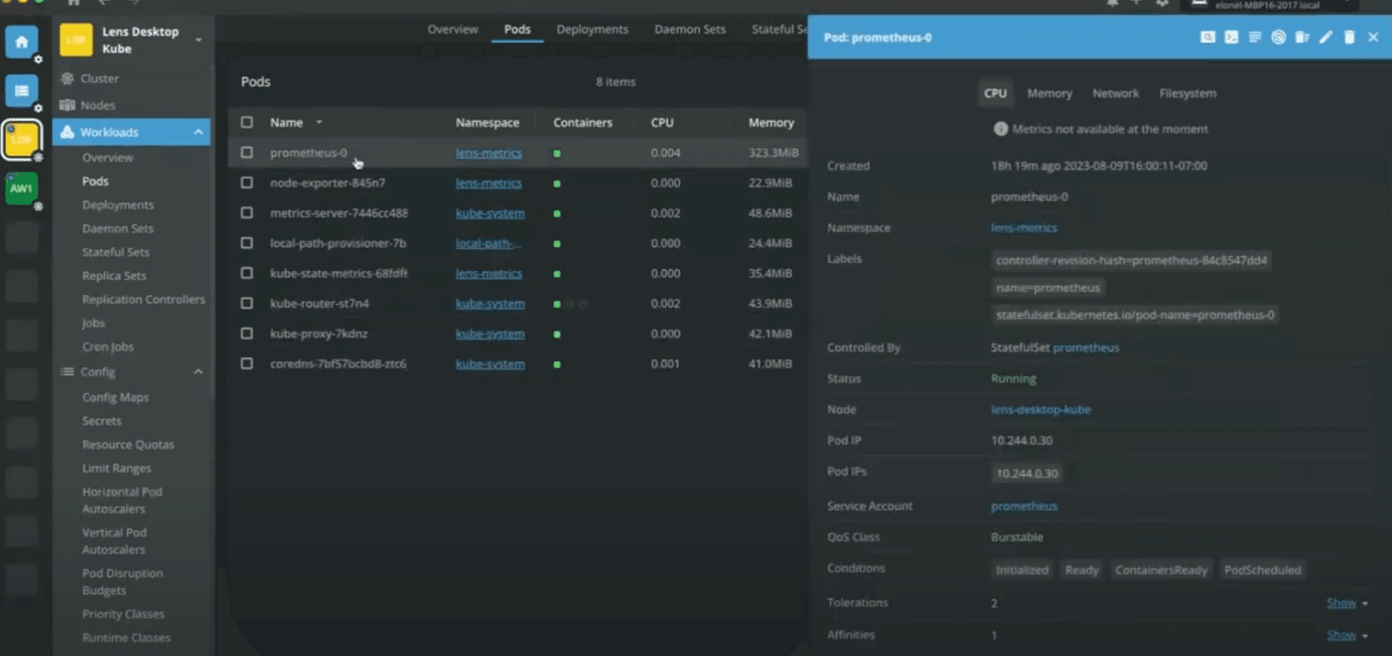Open the second blue list hotbar icon
This screenshot has height=656, width=1392.
click(x=22, y=91)
